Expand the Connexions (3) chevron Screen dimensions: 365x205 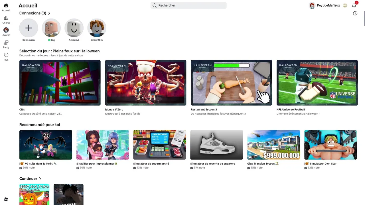[49, 13]
